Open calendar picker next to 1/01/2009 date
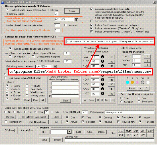This screenshot has width=157, height=145. (x=55, y=66)
